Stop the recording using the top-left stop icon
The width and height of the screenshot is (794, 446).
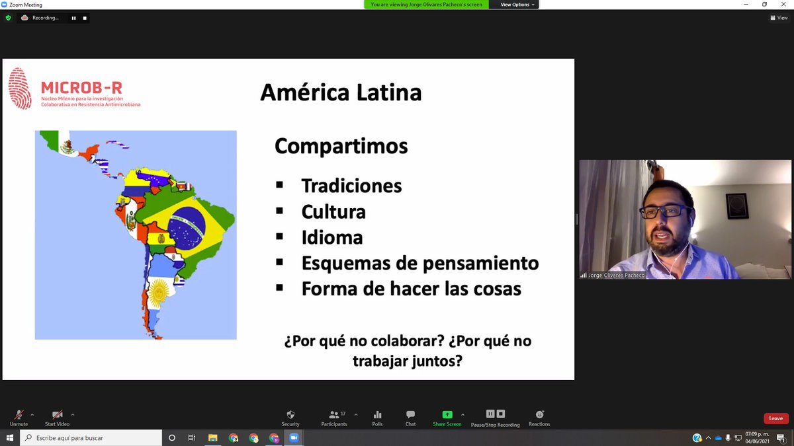point(85,18)
